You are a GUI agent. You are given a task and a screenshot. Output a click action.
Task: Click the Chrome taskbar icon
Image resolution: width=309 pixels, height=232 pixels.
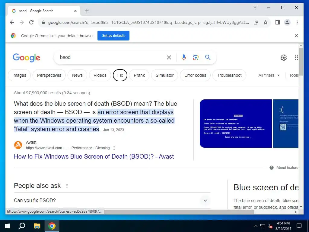[52, 226]
